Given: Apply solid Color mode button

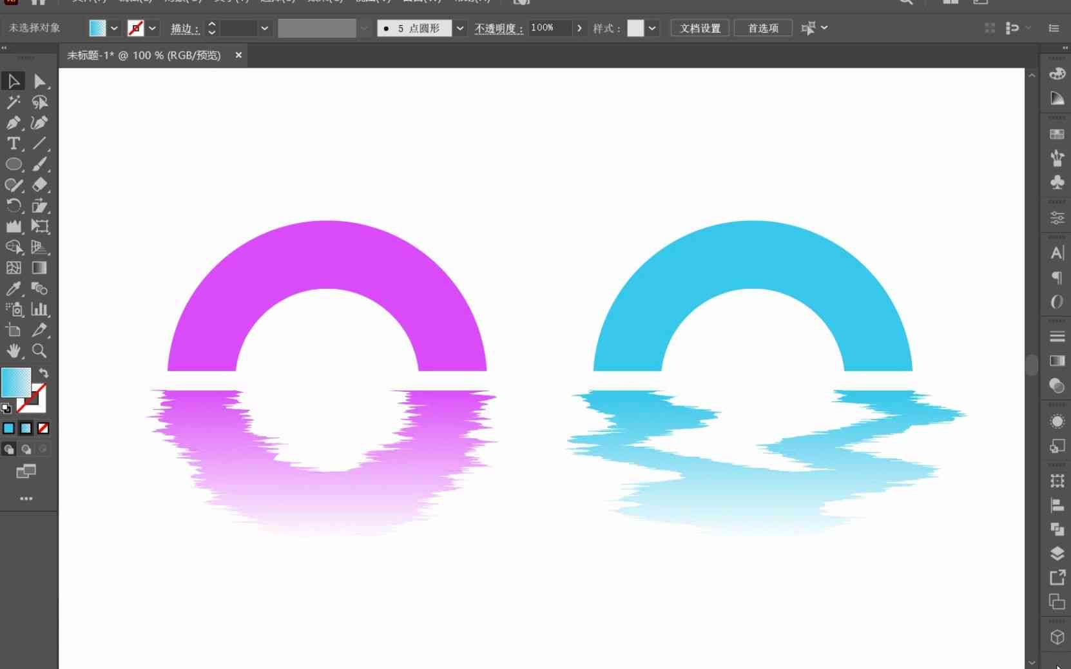Looking at the screenshot, I should click(x=8, y=428).
